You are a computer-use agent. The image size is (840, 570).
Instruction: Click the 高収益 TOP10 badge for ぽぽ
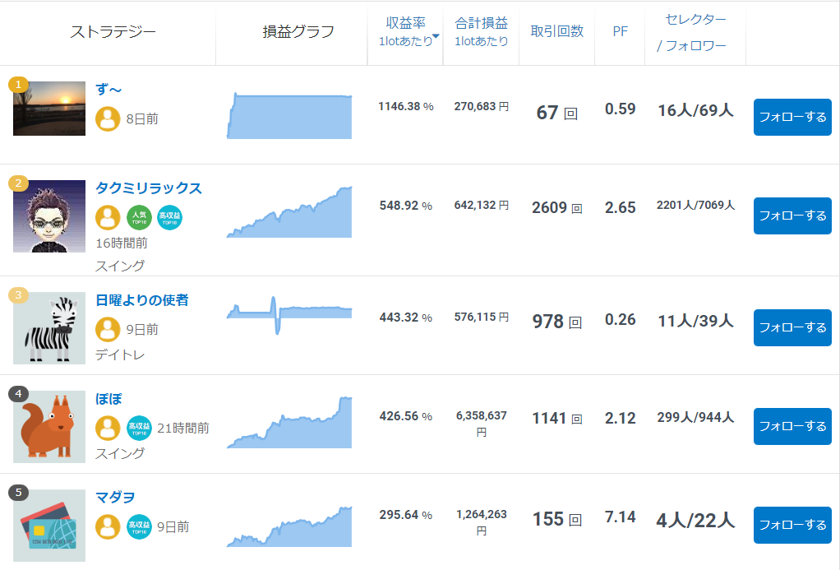[x=139, y=428]
